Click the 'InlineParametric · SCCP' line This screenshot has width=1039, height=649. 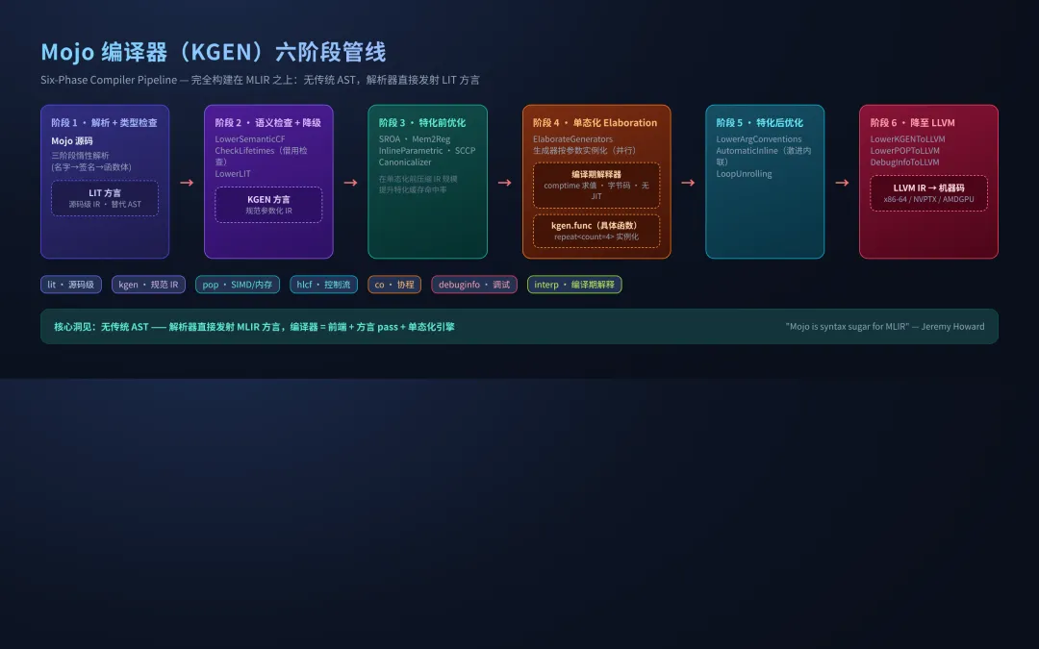[x=427, y=150]
